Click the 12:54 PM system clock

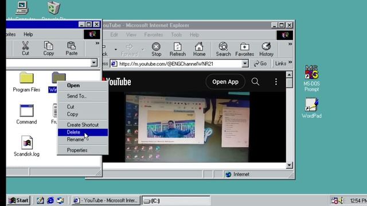click(358, 201)
